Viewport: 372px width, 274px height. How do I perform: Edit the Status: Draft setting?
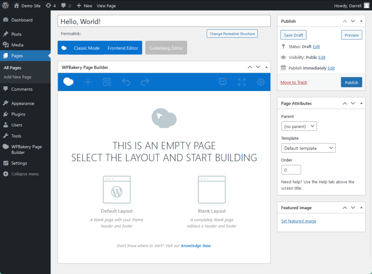pos(316,47)
